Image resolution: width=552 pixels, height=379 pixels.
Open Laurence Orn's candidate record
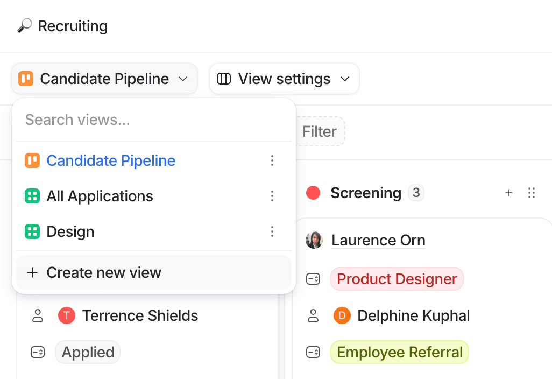(x=378, y=240)
